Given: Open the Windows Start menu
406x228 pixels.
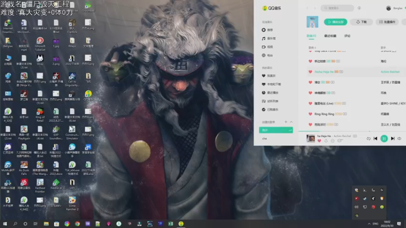Looking at the screenshot, I should [5, 223].
